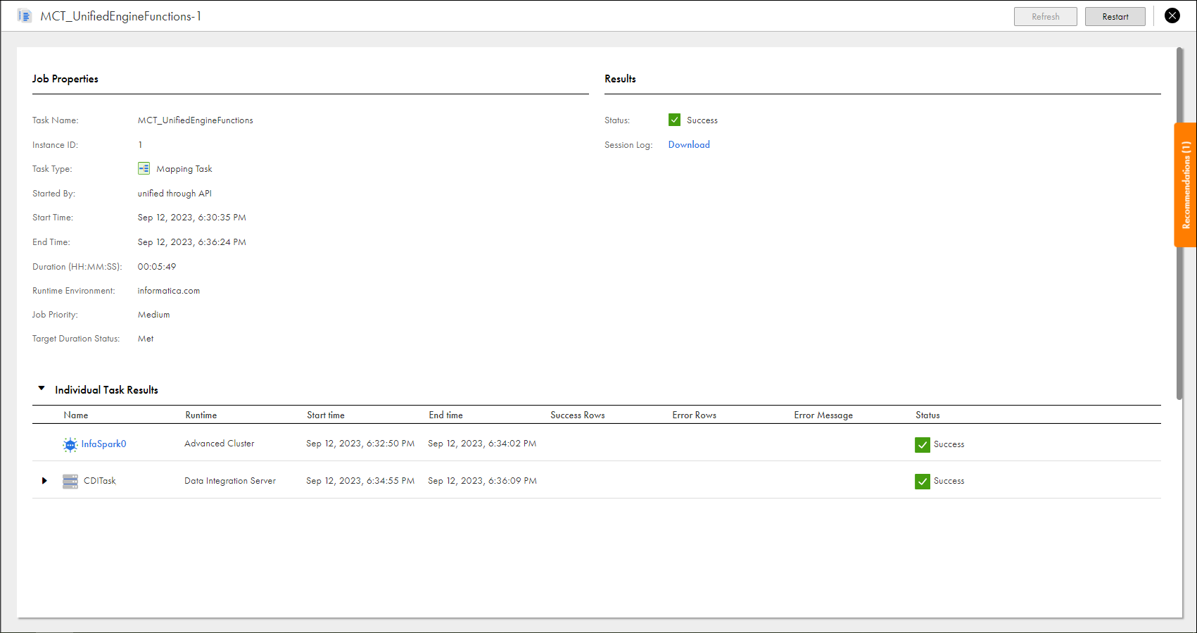Click the Mapping Task type icon

tap(144, 168)
